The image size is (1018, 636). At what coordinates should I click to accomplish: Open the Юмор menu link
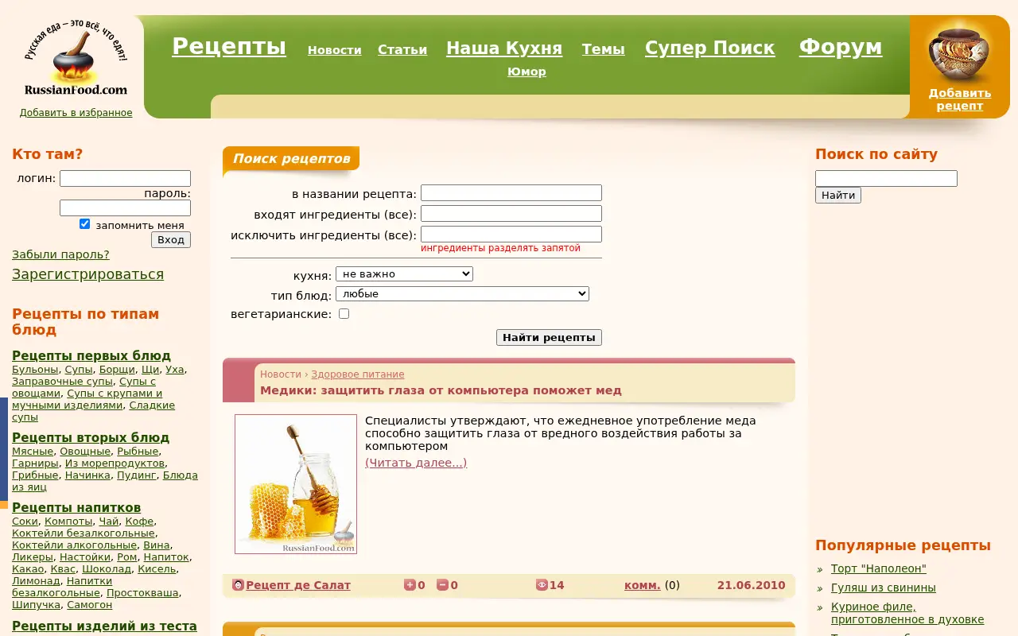tap(526, 72)
